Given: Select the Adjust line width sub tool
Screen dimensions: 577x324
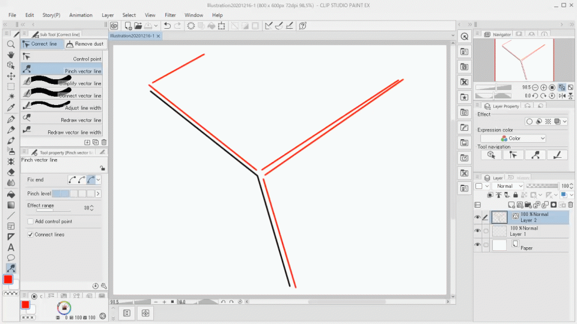Looking at the screenshot, I should click(61, 106).
